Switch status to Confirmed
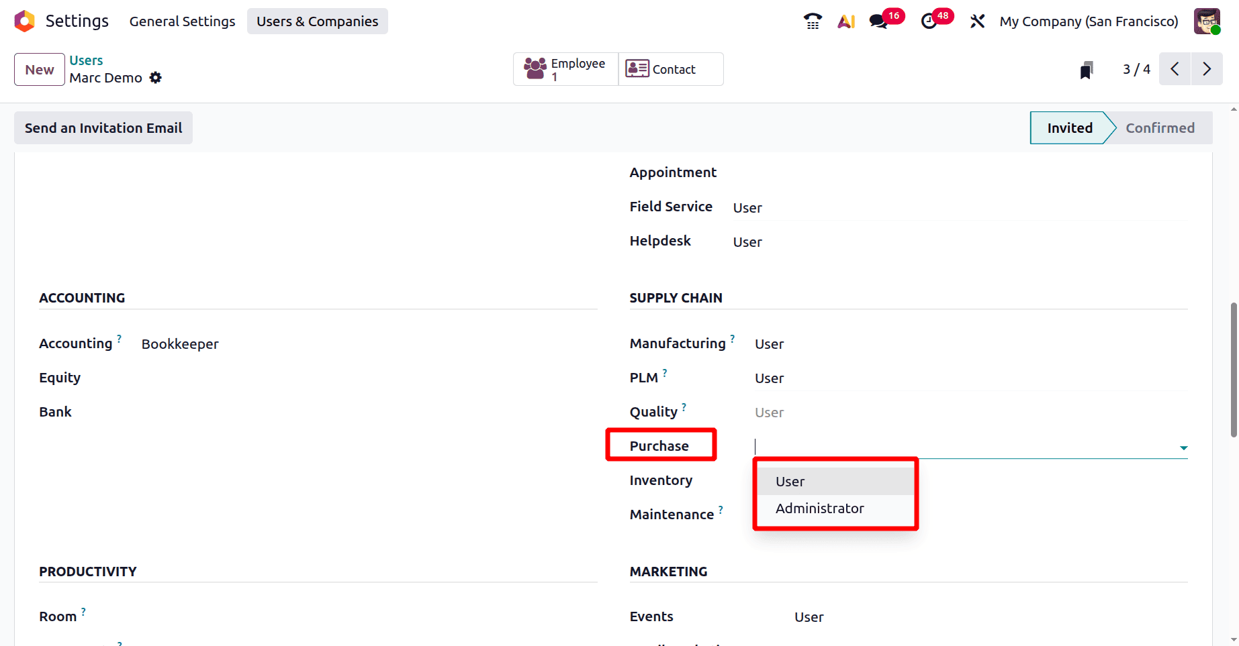Image resolution: width=1239 pixels, height=646 pixels. 1160,127
